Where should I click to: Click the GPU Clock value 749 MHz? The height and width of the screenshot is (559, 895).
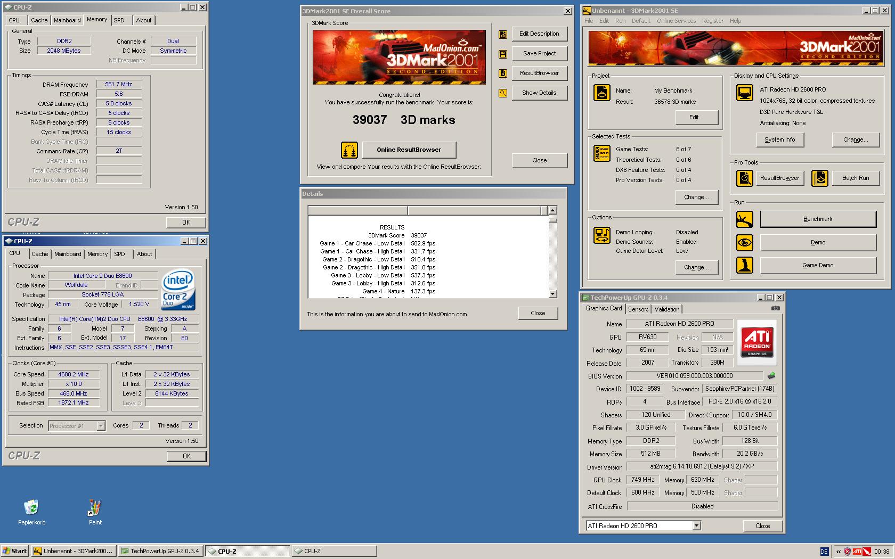point(643,480)
